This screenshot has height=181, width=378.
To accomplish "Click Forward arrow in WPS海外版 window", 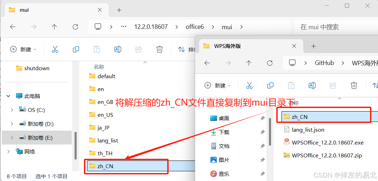I will (228, 63).
